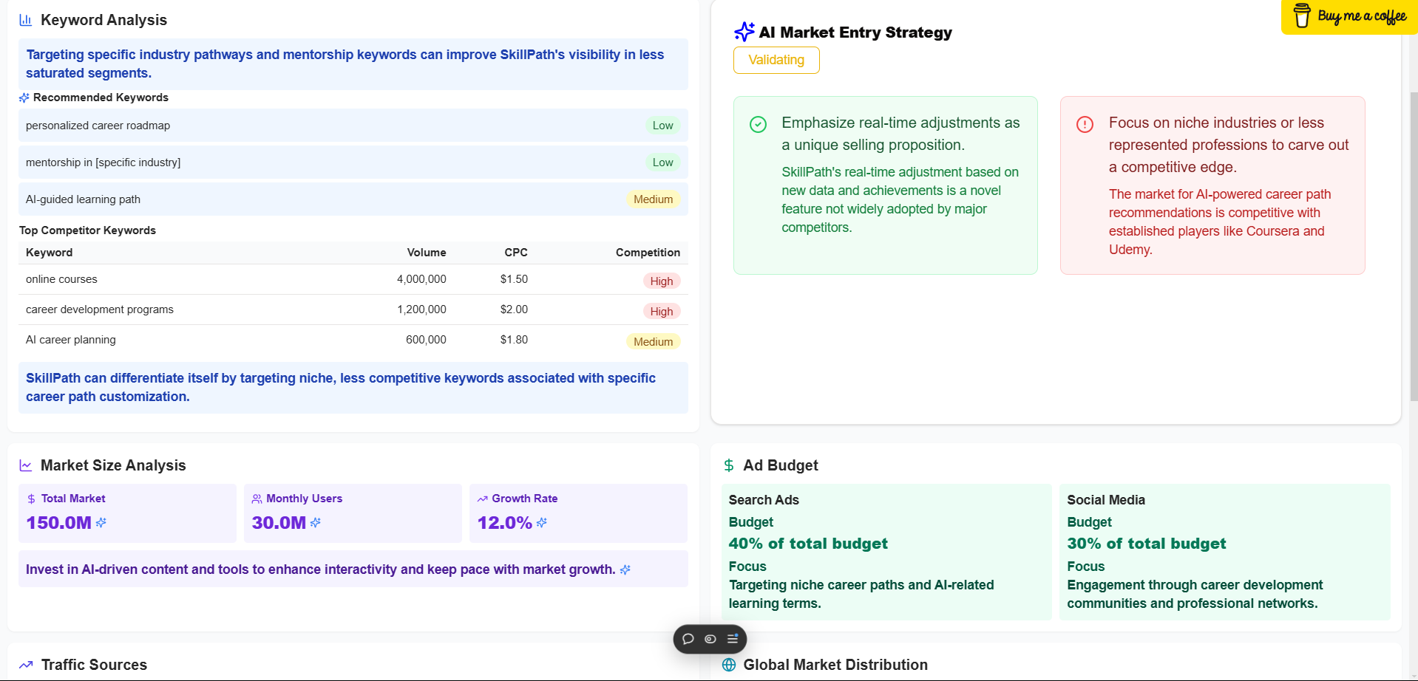The width and height of the screenshot is (1418, 681).
Task: Click the Volume column header
Action: pyautogui.click(x=427, y=253)
